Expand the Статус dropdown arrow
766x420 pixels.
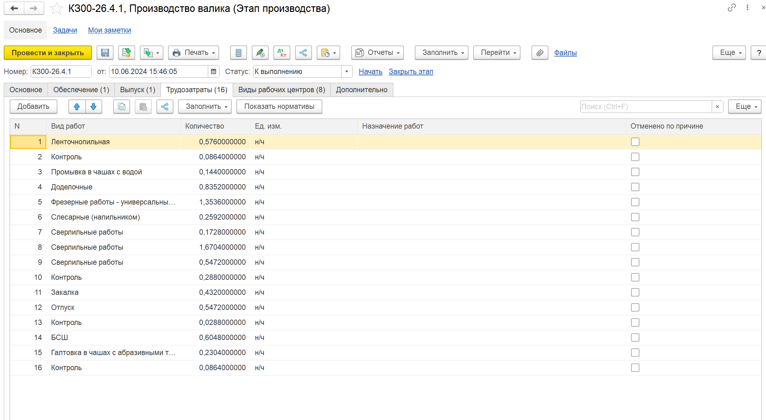(x=346, y=72)
